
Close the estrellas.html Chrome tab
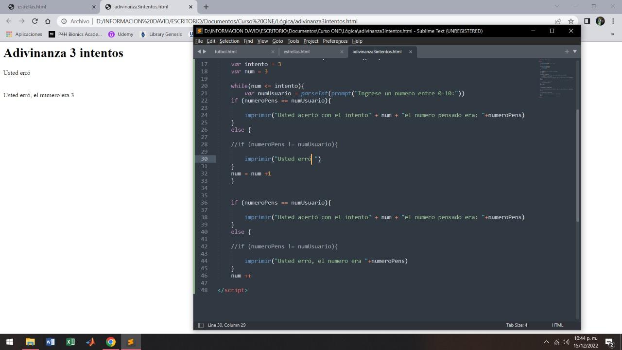click(x=93, y=7)
